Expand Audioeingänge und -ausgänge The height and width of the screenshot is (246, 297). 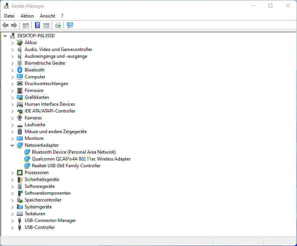point(12,56)
